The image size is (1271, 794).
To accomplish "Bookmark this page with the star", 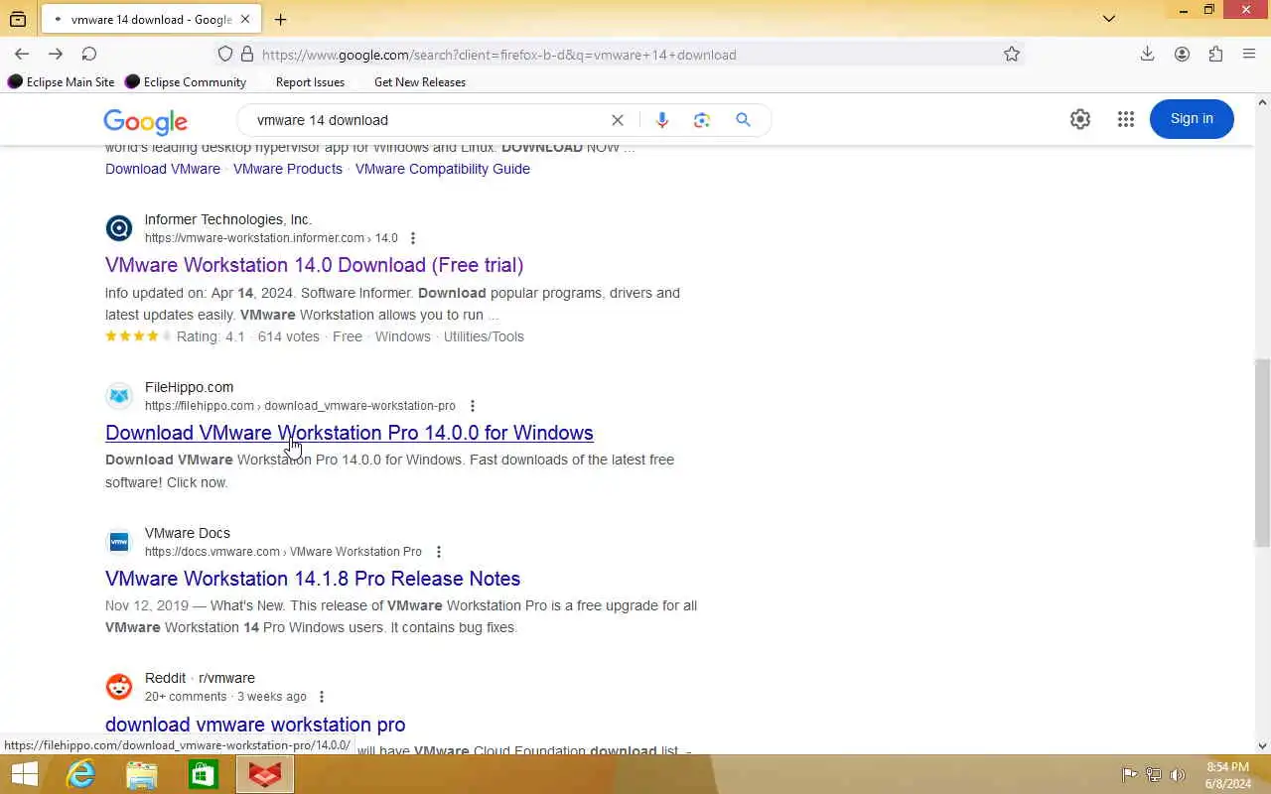I will [x=1012, y=55].
